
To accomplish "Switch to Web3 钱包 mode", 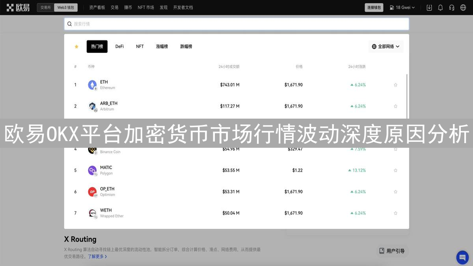I will (66, 7).
